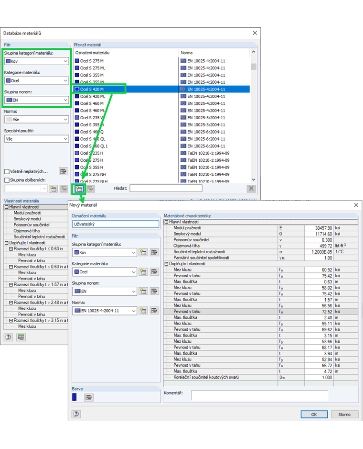Close the Nový materiál dialog

[x=356, y=205]
